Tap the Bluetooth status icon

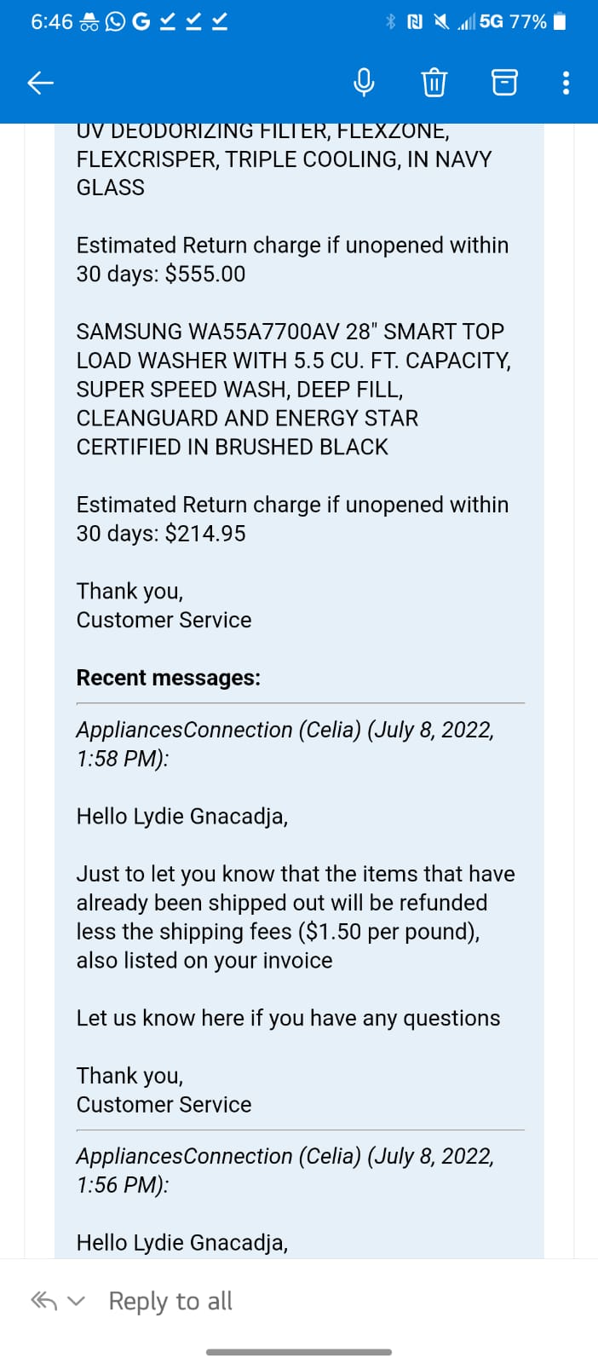coord(391,21)
